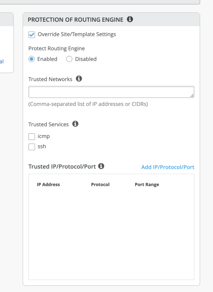The width and height of the screenshot is (213, 292).
Task: Focus the Trusted Networks text field
Action: 108,92
